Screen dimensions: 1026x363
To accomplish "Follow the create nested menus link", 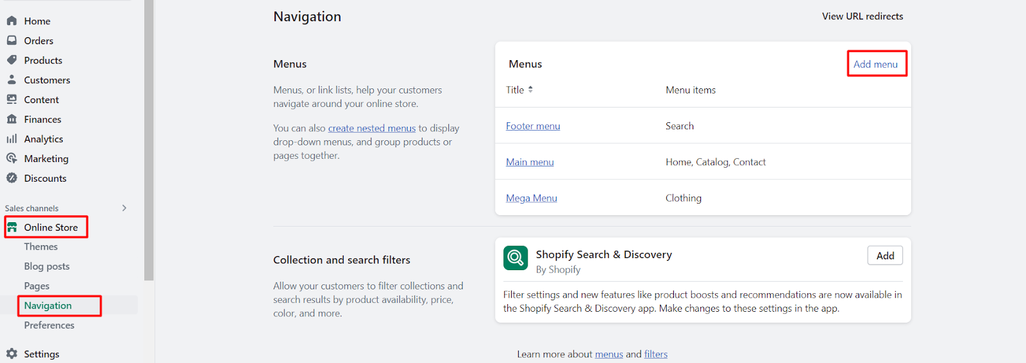I will point(372,128).
